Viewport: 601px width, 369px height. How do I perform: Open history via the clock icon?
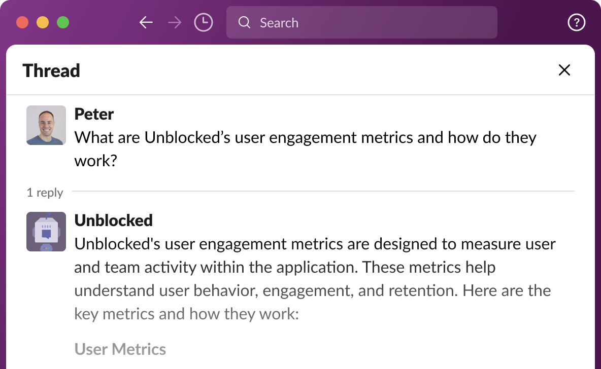tap(204, 23)
